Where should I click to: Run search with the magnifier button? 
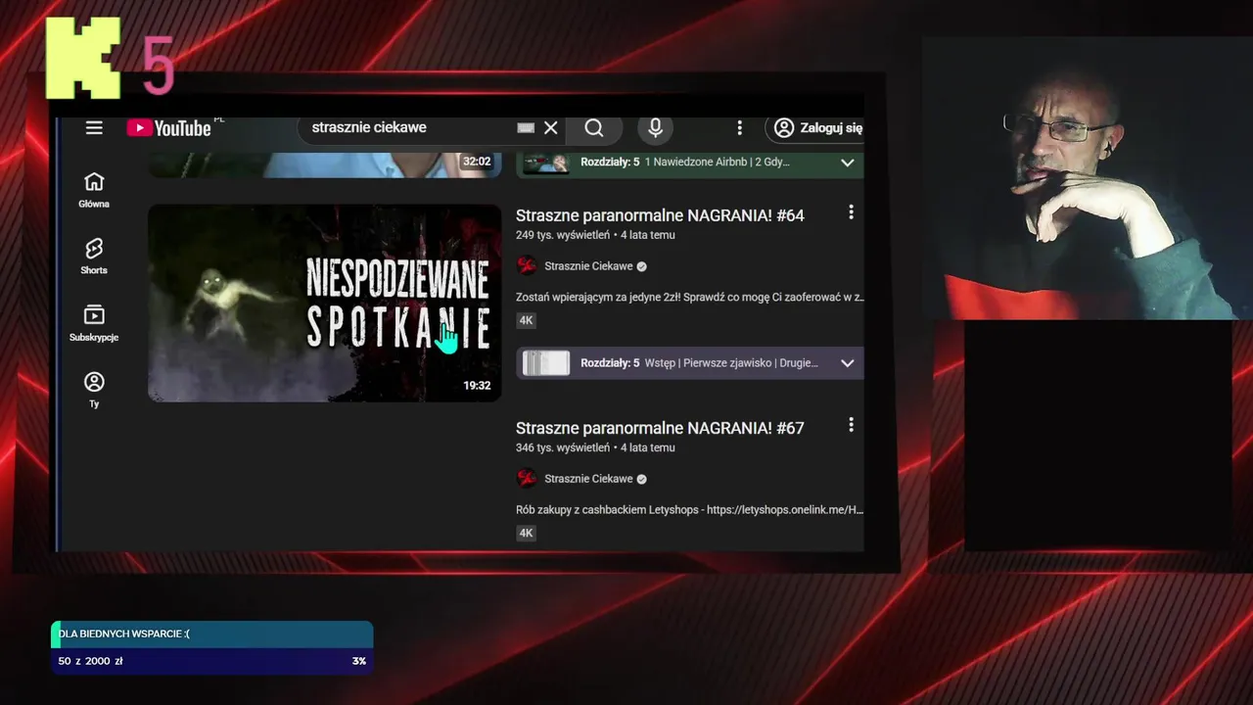[x=594, y=128]
